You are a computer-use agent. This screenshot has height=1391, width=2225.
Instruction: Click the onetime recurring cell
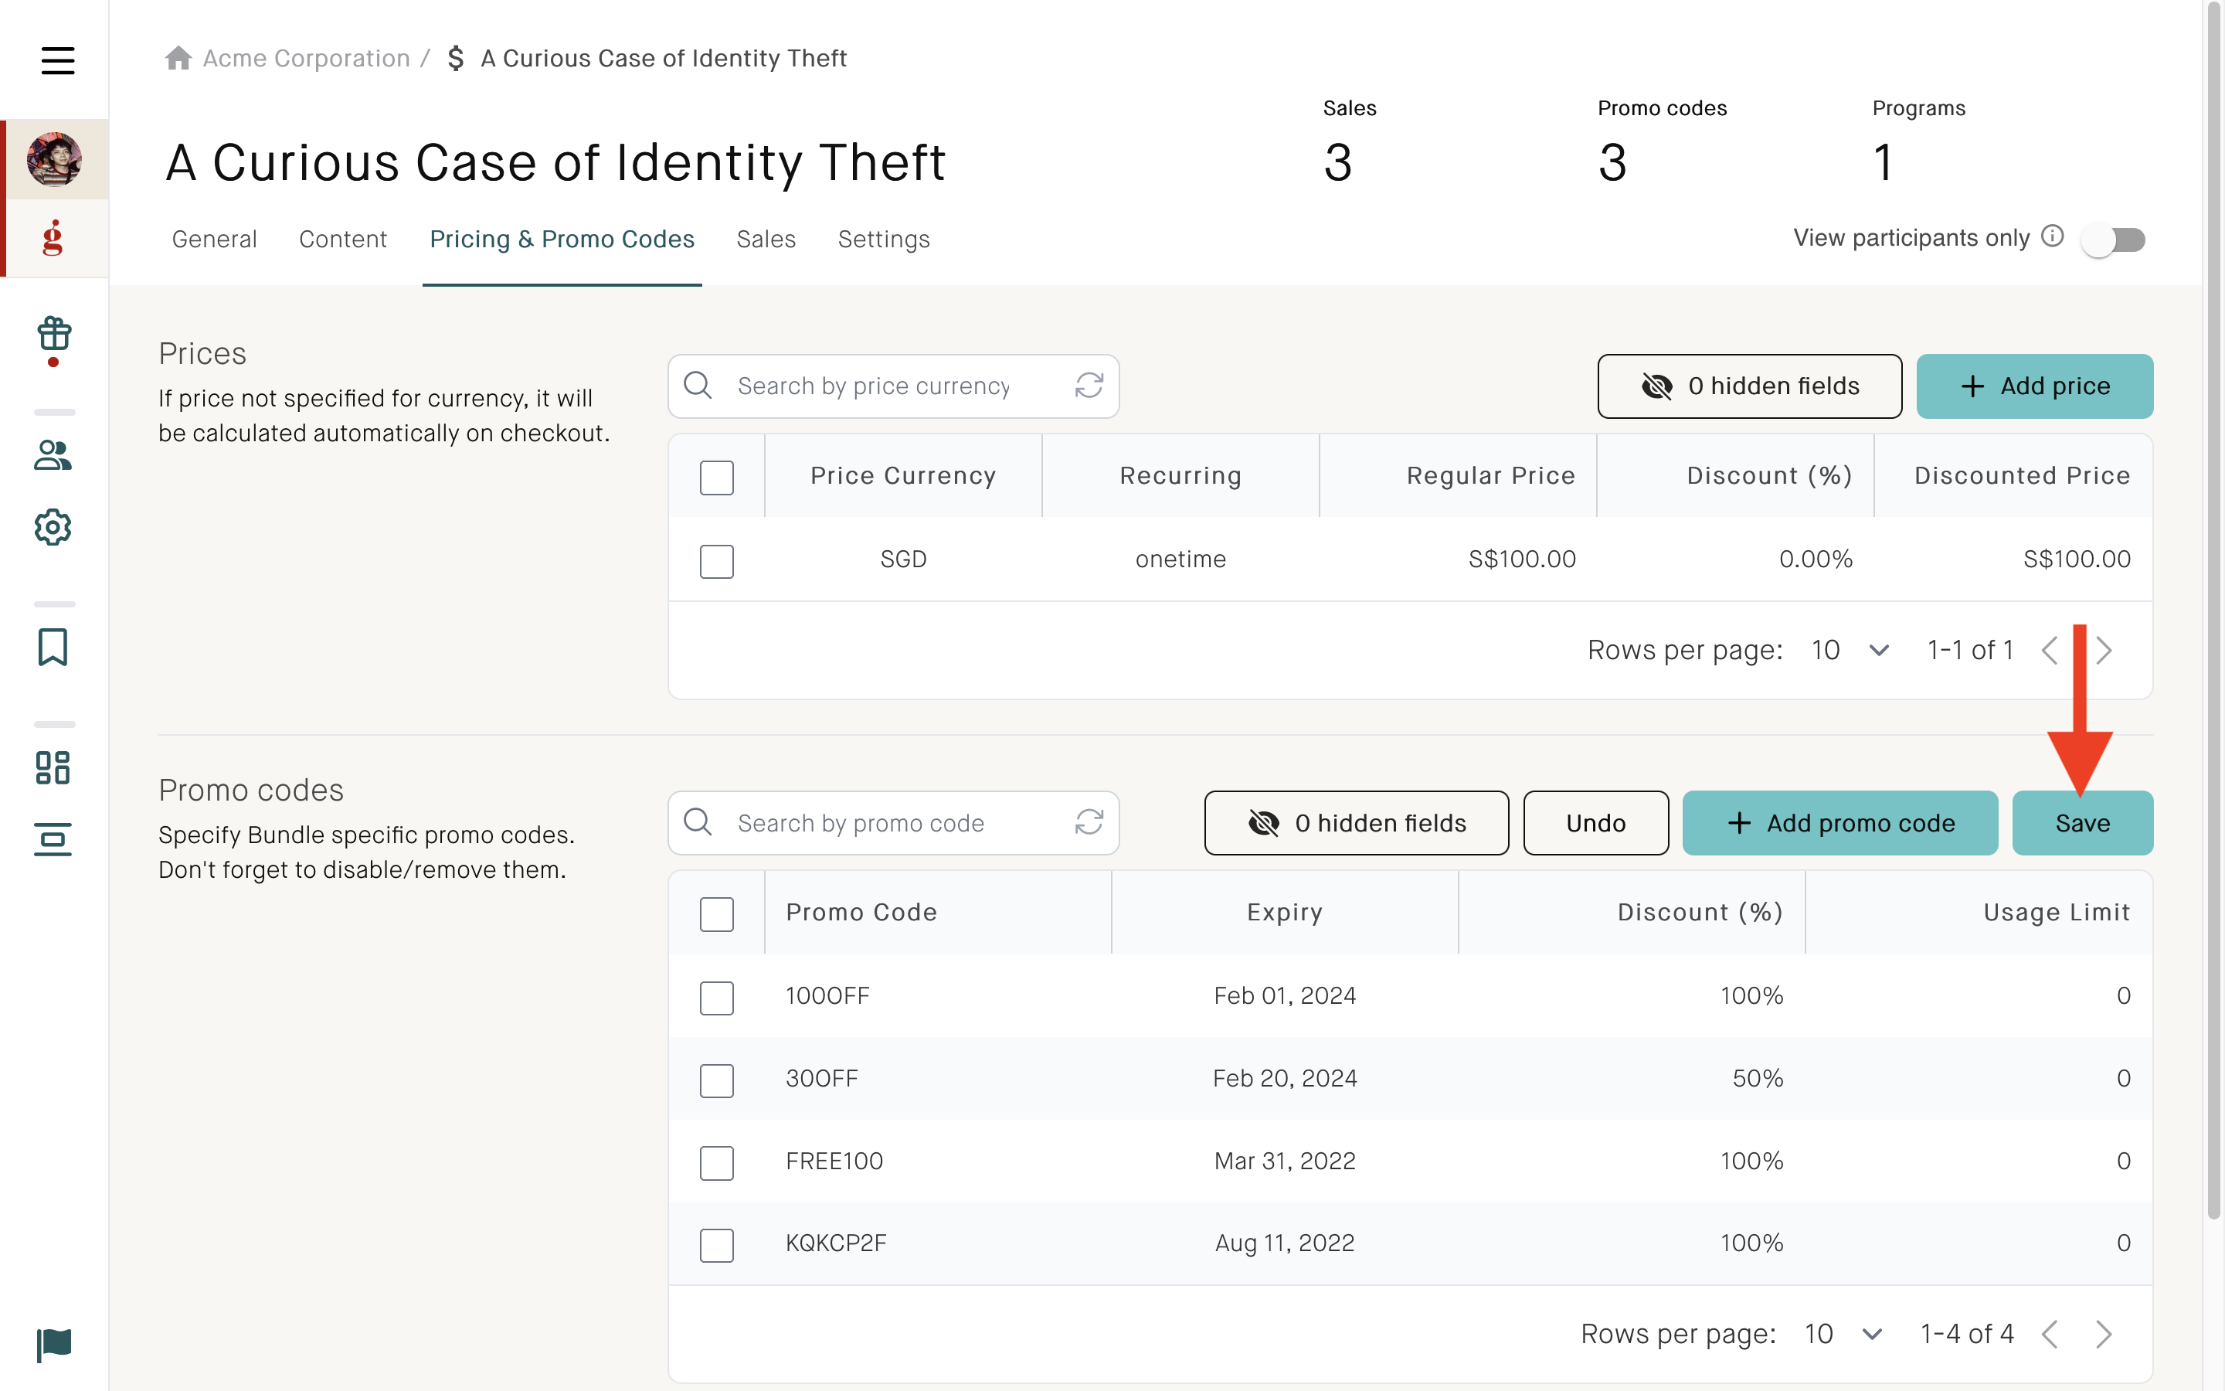[1180, 559]
